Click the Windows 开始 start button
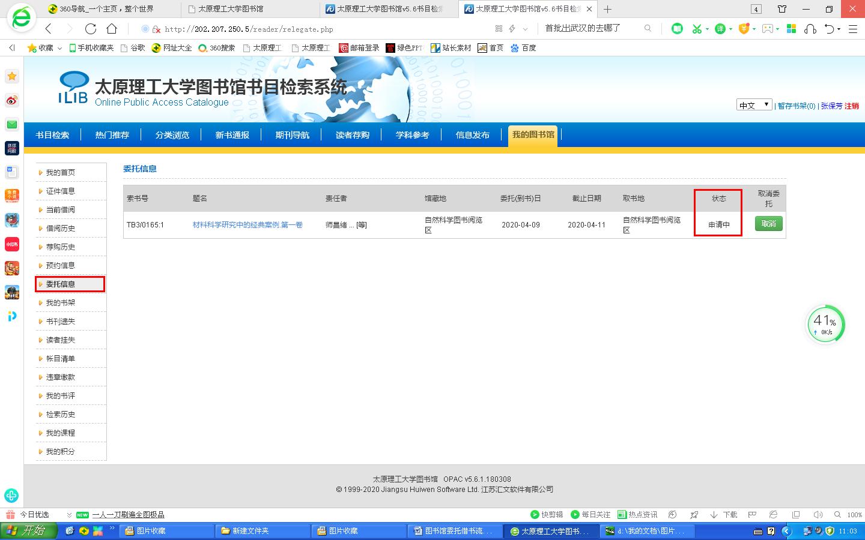This screenshot has height=540, width=865. 29,531
